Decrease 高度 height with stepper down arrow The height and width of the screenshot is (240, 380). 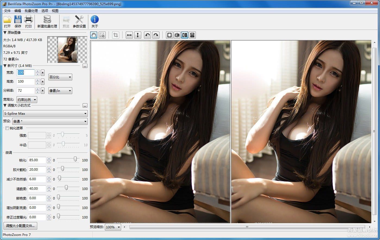(x=38, y=83)
